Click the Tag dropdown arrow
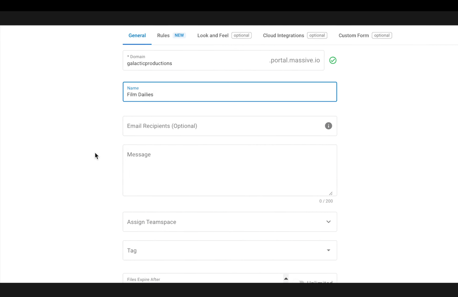Viewport: 458px width, 297px height. click(x=329, y=250)
